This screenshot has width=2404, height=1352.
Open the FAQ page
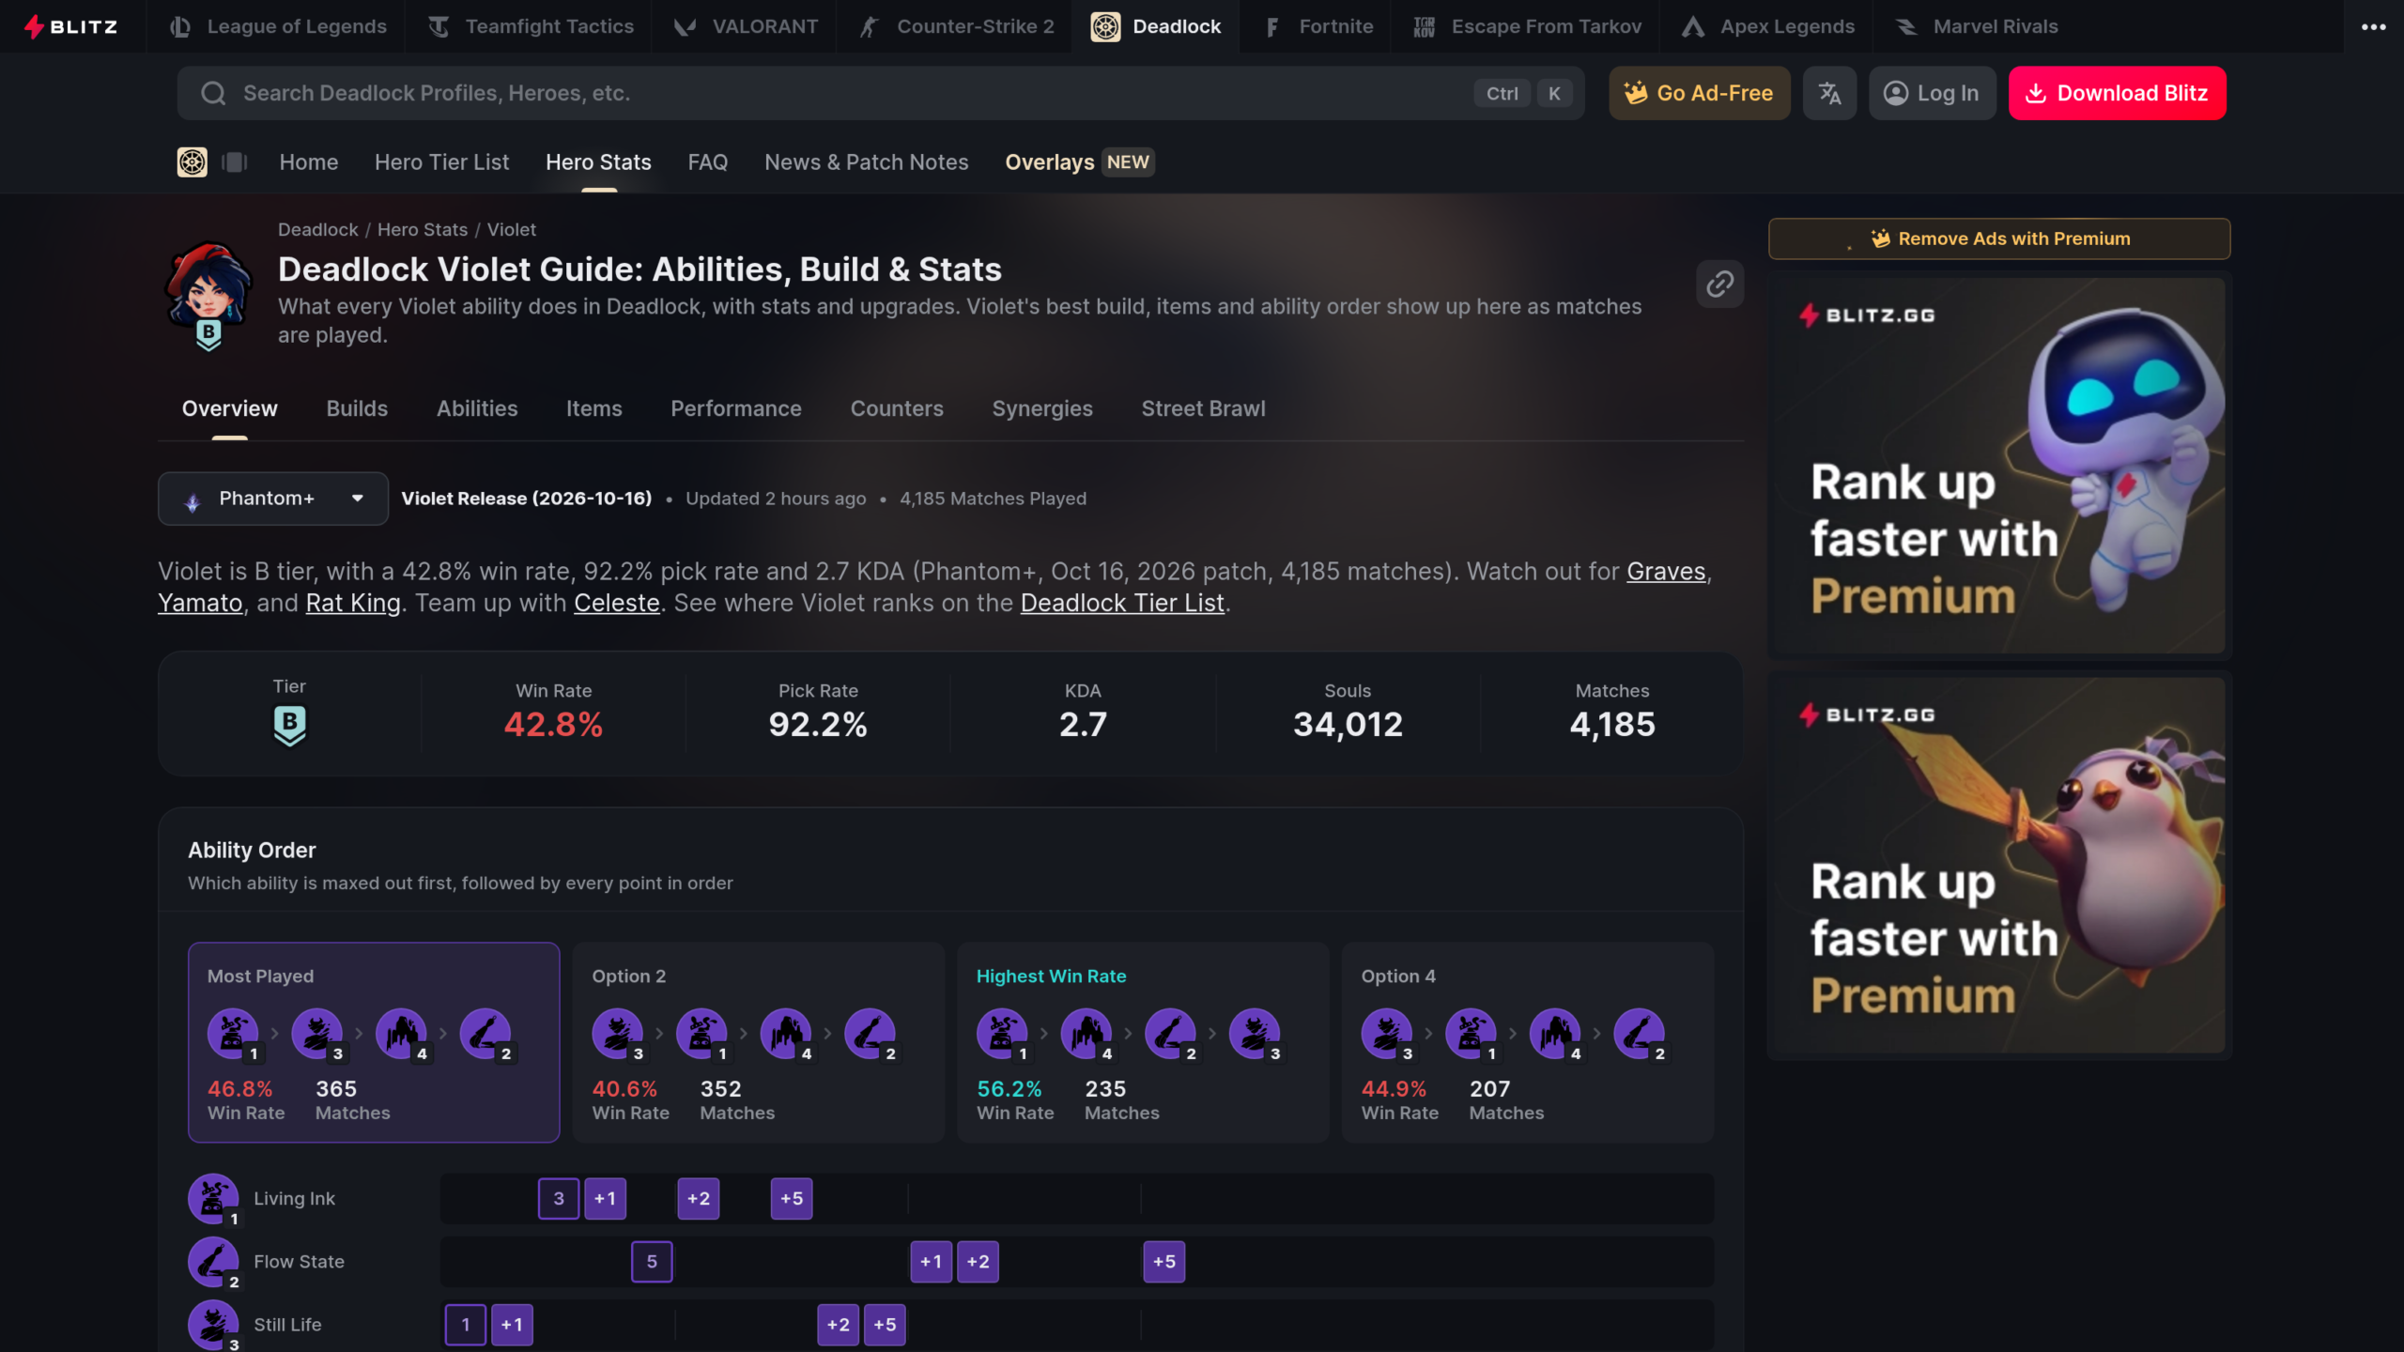click(707, 162)
